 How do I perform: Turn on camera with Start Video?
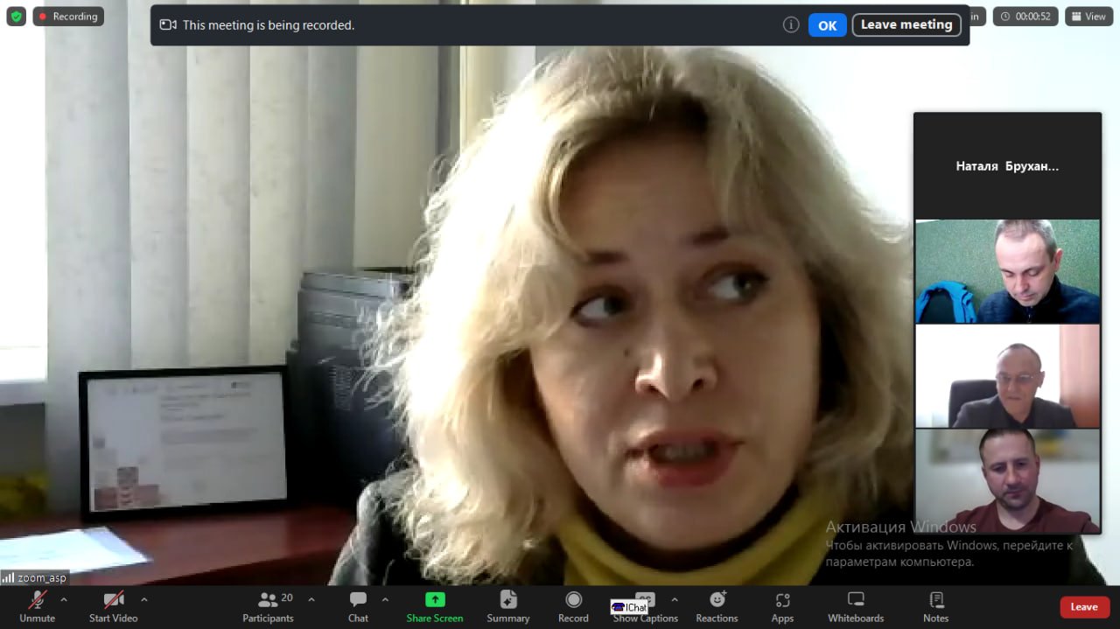click(114, 606)
